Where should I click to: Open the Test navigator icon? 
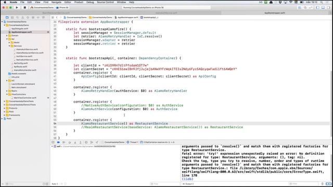click(x=28, y=17)
